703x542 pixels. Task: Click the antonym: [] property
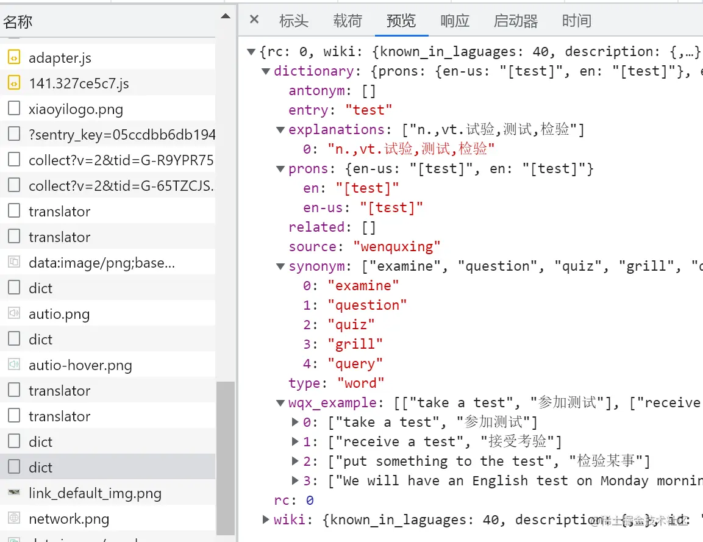pyautogui.click(x=332, y=91)
